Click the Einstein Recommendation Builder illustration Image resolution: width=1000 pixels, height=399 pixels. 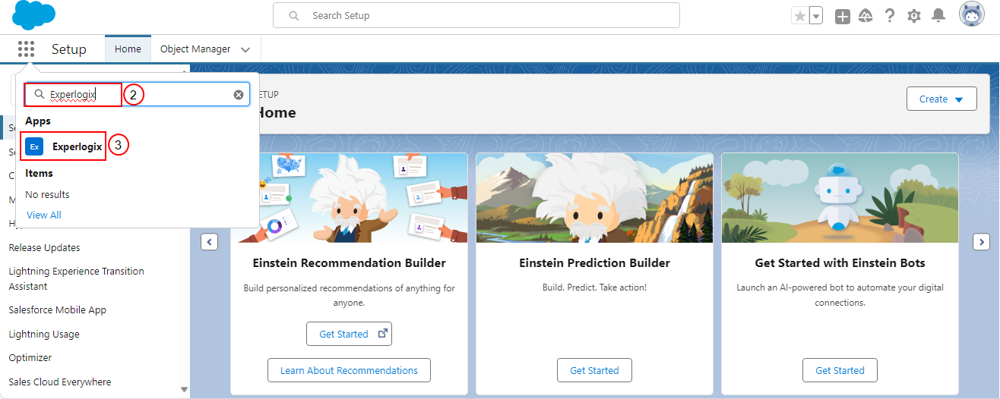(349, 198)
